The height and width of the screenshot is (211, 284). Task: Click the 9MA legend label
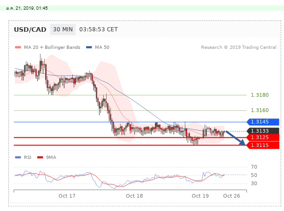(51, 158)
